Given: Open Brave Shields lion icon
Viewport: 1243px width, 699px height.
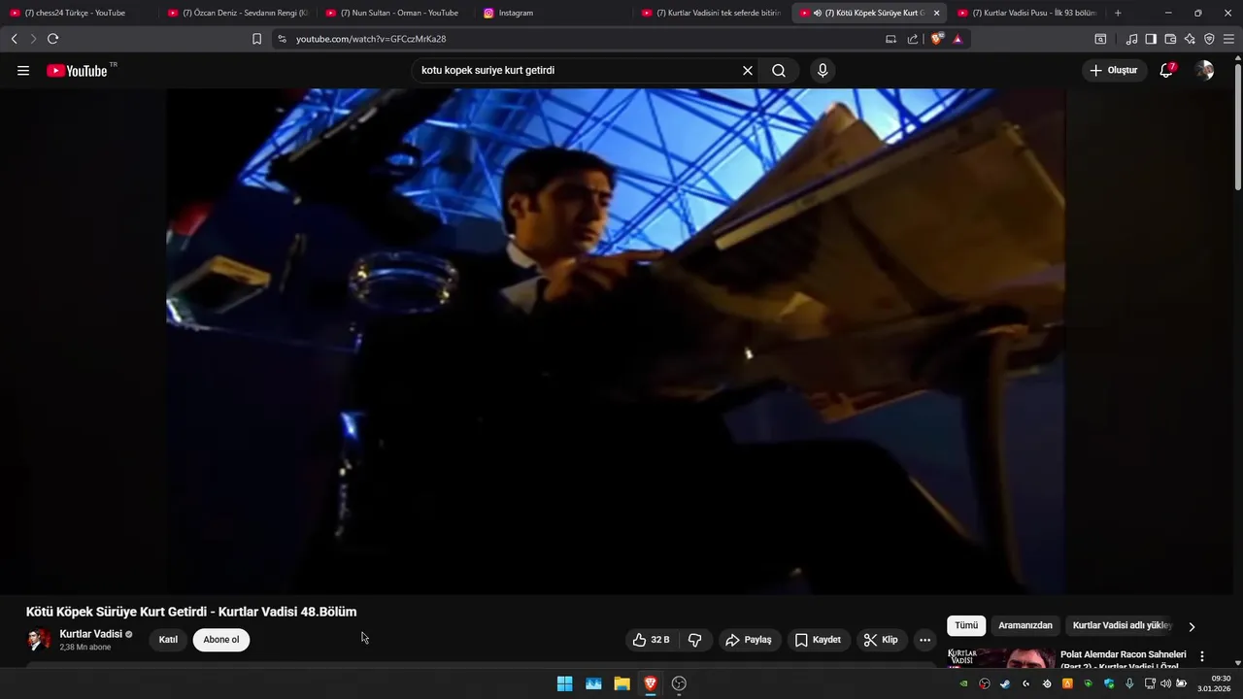Looking at the screenshot, I should click(x=936, y=39).
